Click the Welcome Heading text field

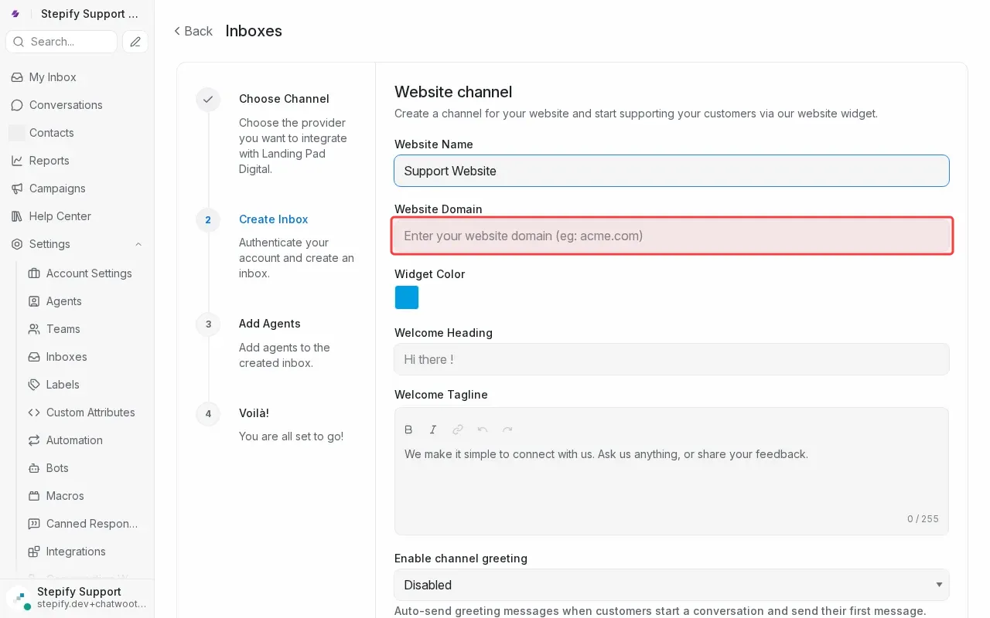tap(671, 359)
